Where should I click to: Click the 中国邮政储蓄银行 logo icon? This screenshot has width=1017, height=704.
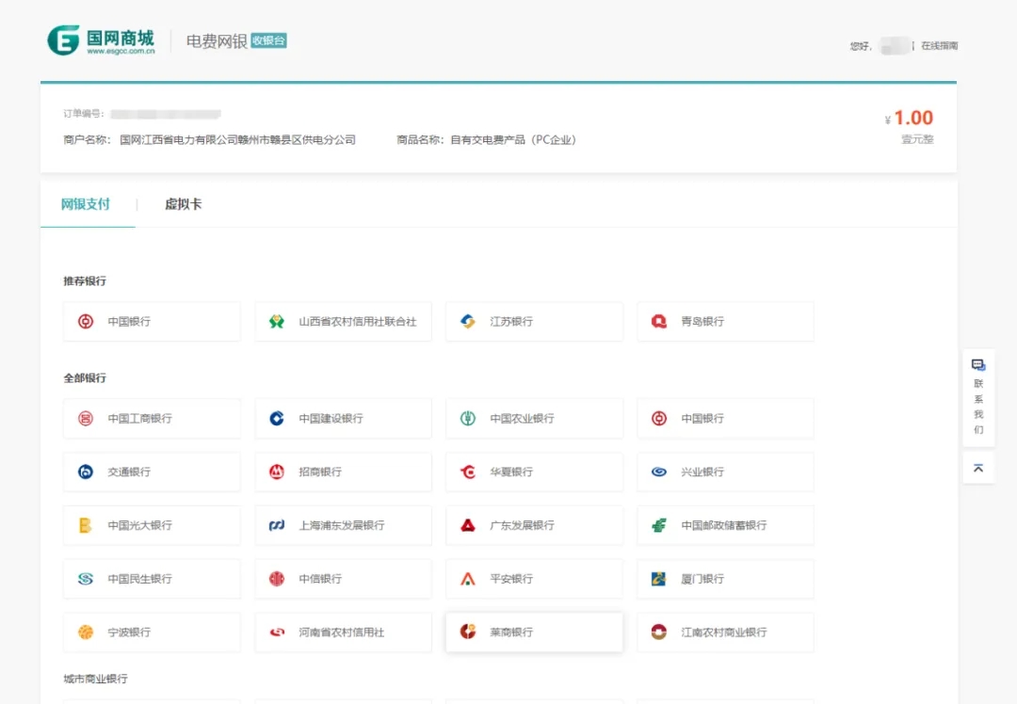pyautogui.click(x=659, y=525)
